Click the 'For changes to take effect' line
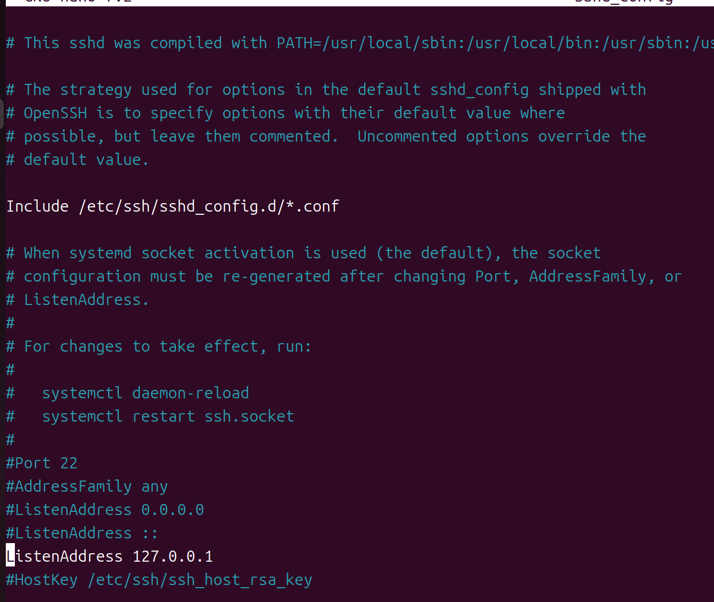The image size is (714, 602). (159, 346)
